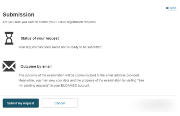Click the shaded gray area right of Cancel

154,105
